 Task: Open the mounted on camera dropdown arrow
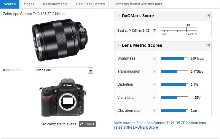90,71
